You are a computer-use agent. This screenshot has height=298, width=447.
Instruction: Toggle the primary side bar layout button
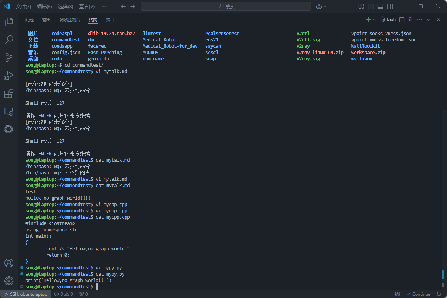point(371,6)
